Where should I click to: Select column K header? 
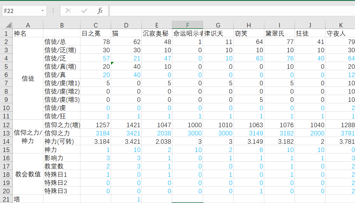(340, 25)
